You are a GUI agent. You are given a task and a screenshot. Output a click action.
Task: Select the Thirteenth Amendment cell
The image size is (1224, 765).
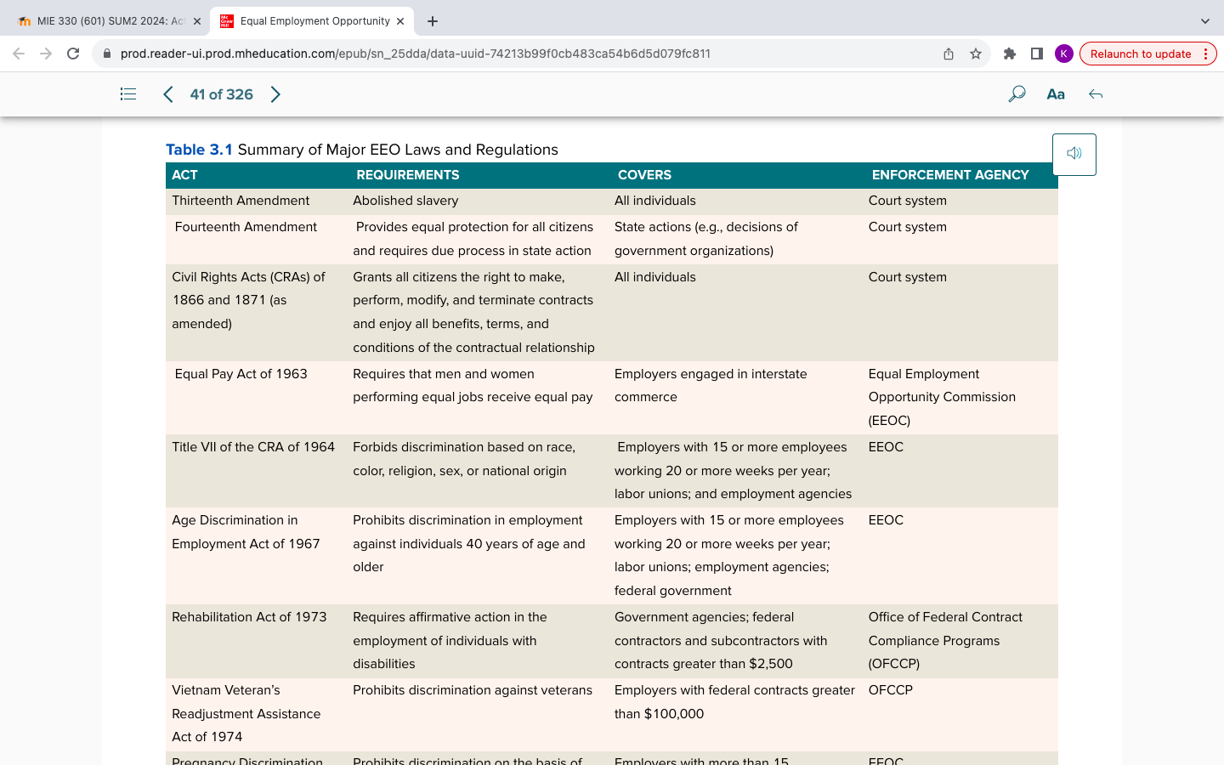241,201
